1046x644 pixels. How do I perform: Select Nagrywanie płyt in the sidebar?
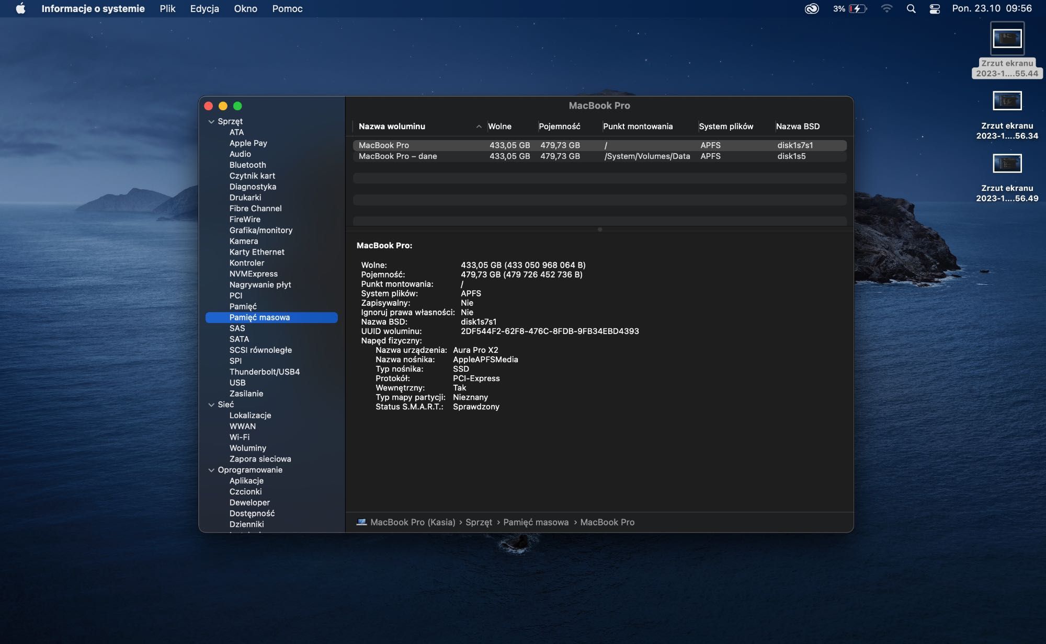[x=260, y=285]
